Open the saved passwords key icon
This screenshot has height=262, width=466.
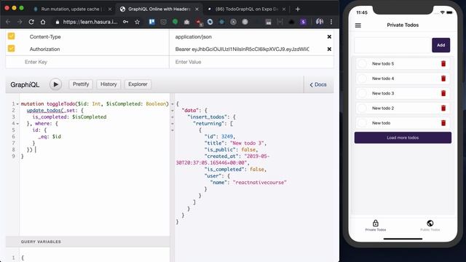point(125,22)
